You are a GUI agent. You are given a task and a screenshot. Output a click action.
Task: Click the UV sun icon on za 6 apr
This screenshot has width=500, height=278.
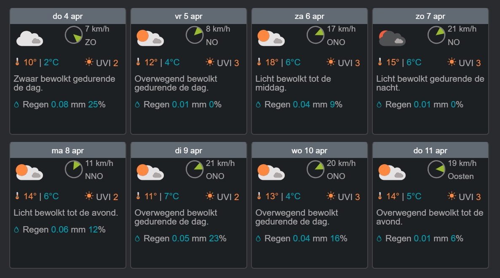(x=331, y=62)
